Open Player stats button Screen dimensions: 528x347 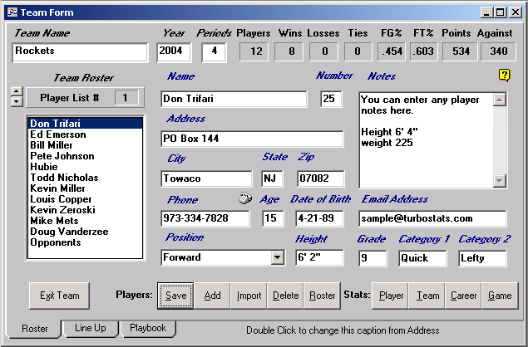[x=391, y=296]
